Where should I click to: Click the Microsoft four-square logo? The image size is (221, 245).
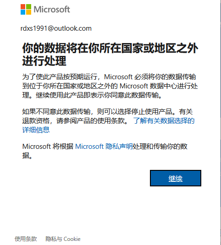[26, 9]
